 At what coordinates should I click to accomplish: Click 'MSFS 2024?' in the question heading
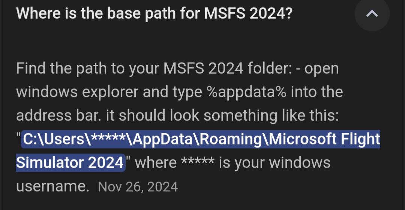coord(248,13)
